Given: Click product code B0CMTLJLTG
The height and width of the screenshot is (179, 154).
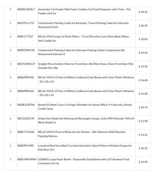Looking at the screenshot, I should pyautogui.click(x=26, y=23).
